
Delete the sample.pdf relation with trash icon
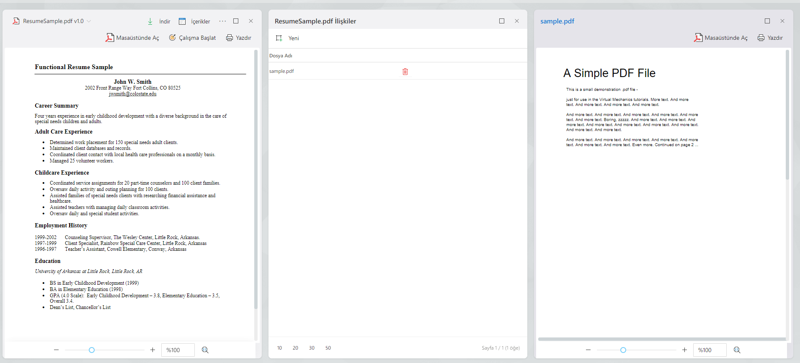[405, 72]
